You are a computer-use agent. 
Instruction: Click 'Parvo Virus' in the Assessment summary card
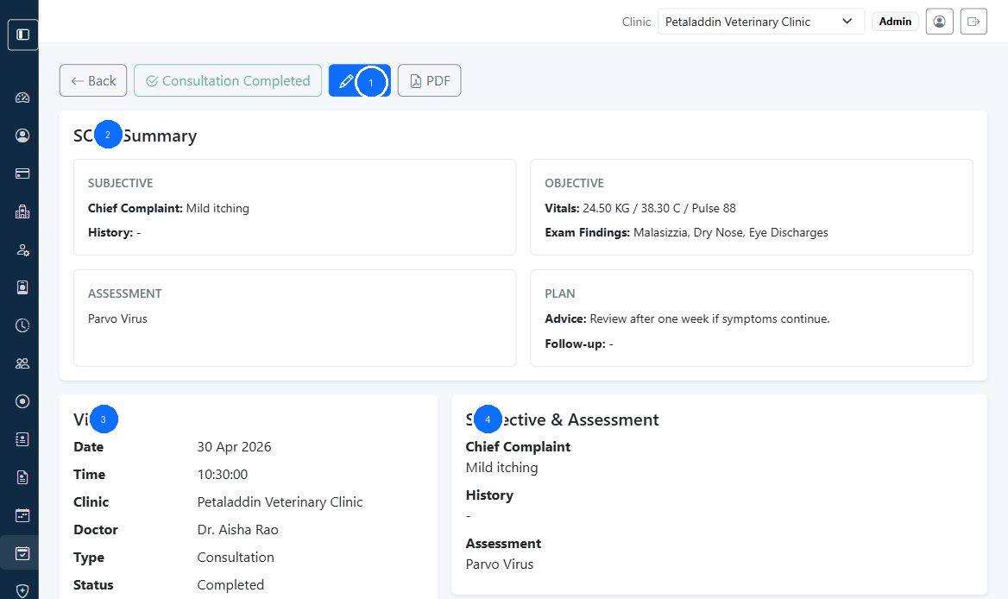[117, 318]
